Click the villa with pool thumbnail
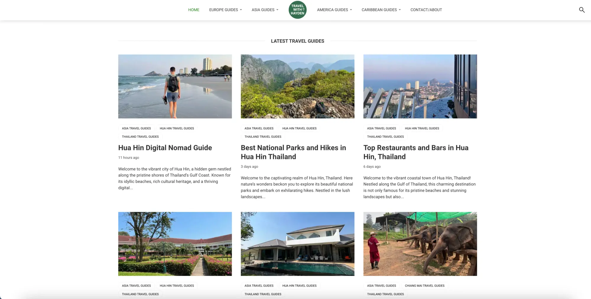Screen dimensions: 591x299 [298, 244]
